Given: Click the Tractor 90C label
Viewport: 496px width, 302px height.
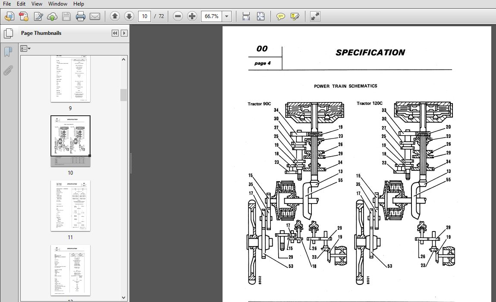Looking at the screenshot, I should pyautogui.click(x=259, y=104).
